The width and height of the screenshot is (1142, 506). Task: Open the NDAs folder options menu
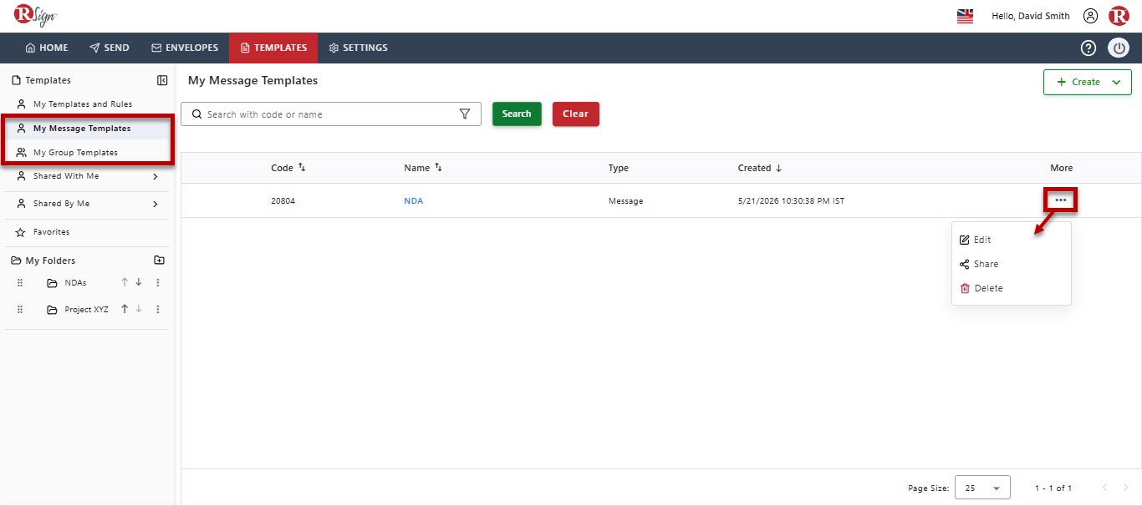[x=157, y=282]
